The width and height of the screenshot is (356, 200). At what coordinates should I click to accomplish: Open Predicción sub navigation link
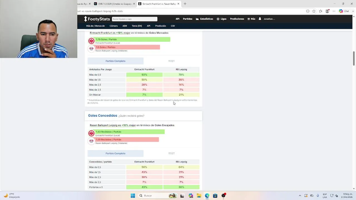[160, 26]
